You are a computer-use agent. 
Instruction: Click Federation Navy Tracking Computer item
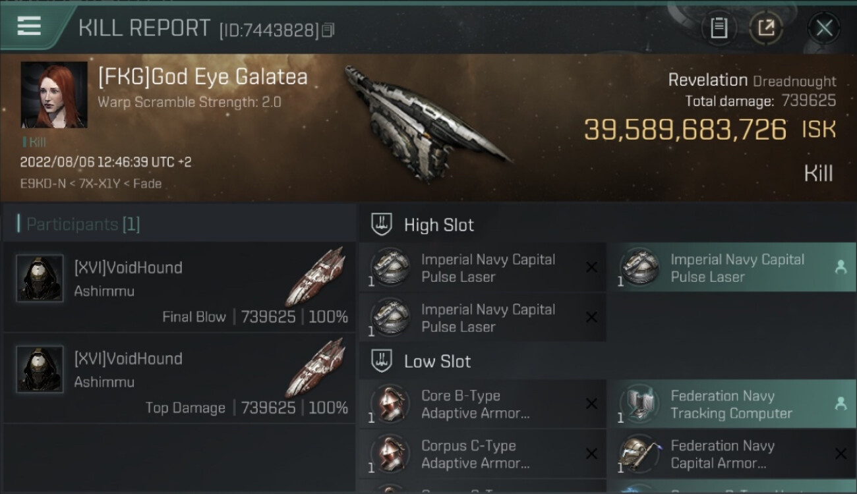click(x=732, y=404)
